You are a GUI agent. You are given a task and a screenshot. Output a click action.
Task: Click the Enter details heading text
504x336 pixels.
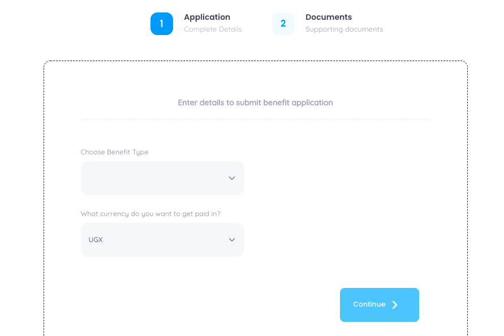(255, 103)
